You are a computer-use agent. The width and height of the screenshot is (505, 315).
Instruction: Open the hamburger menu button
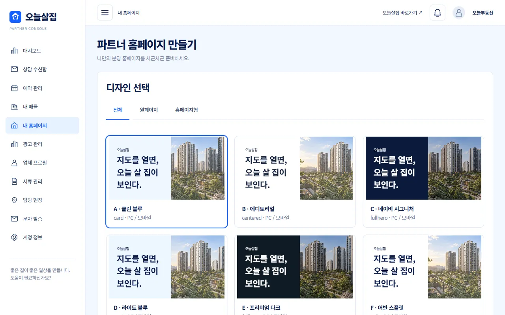coord(105,13)
